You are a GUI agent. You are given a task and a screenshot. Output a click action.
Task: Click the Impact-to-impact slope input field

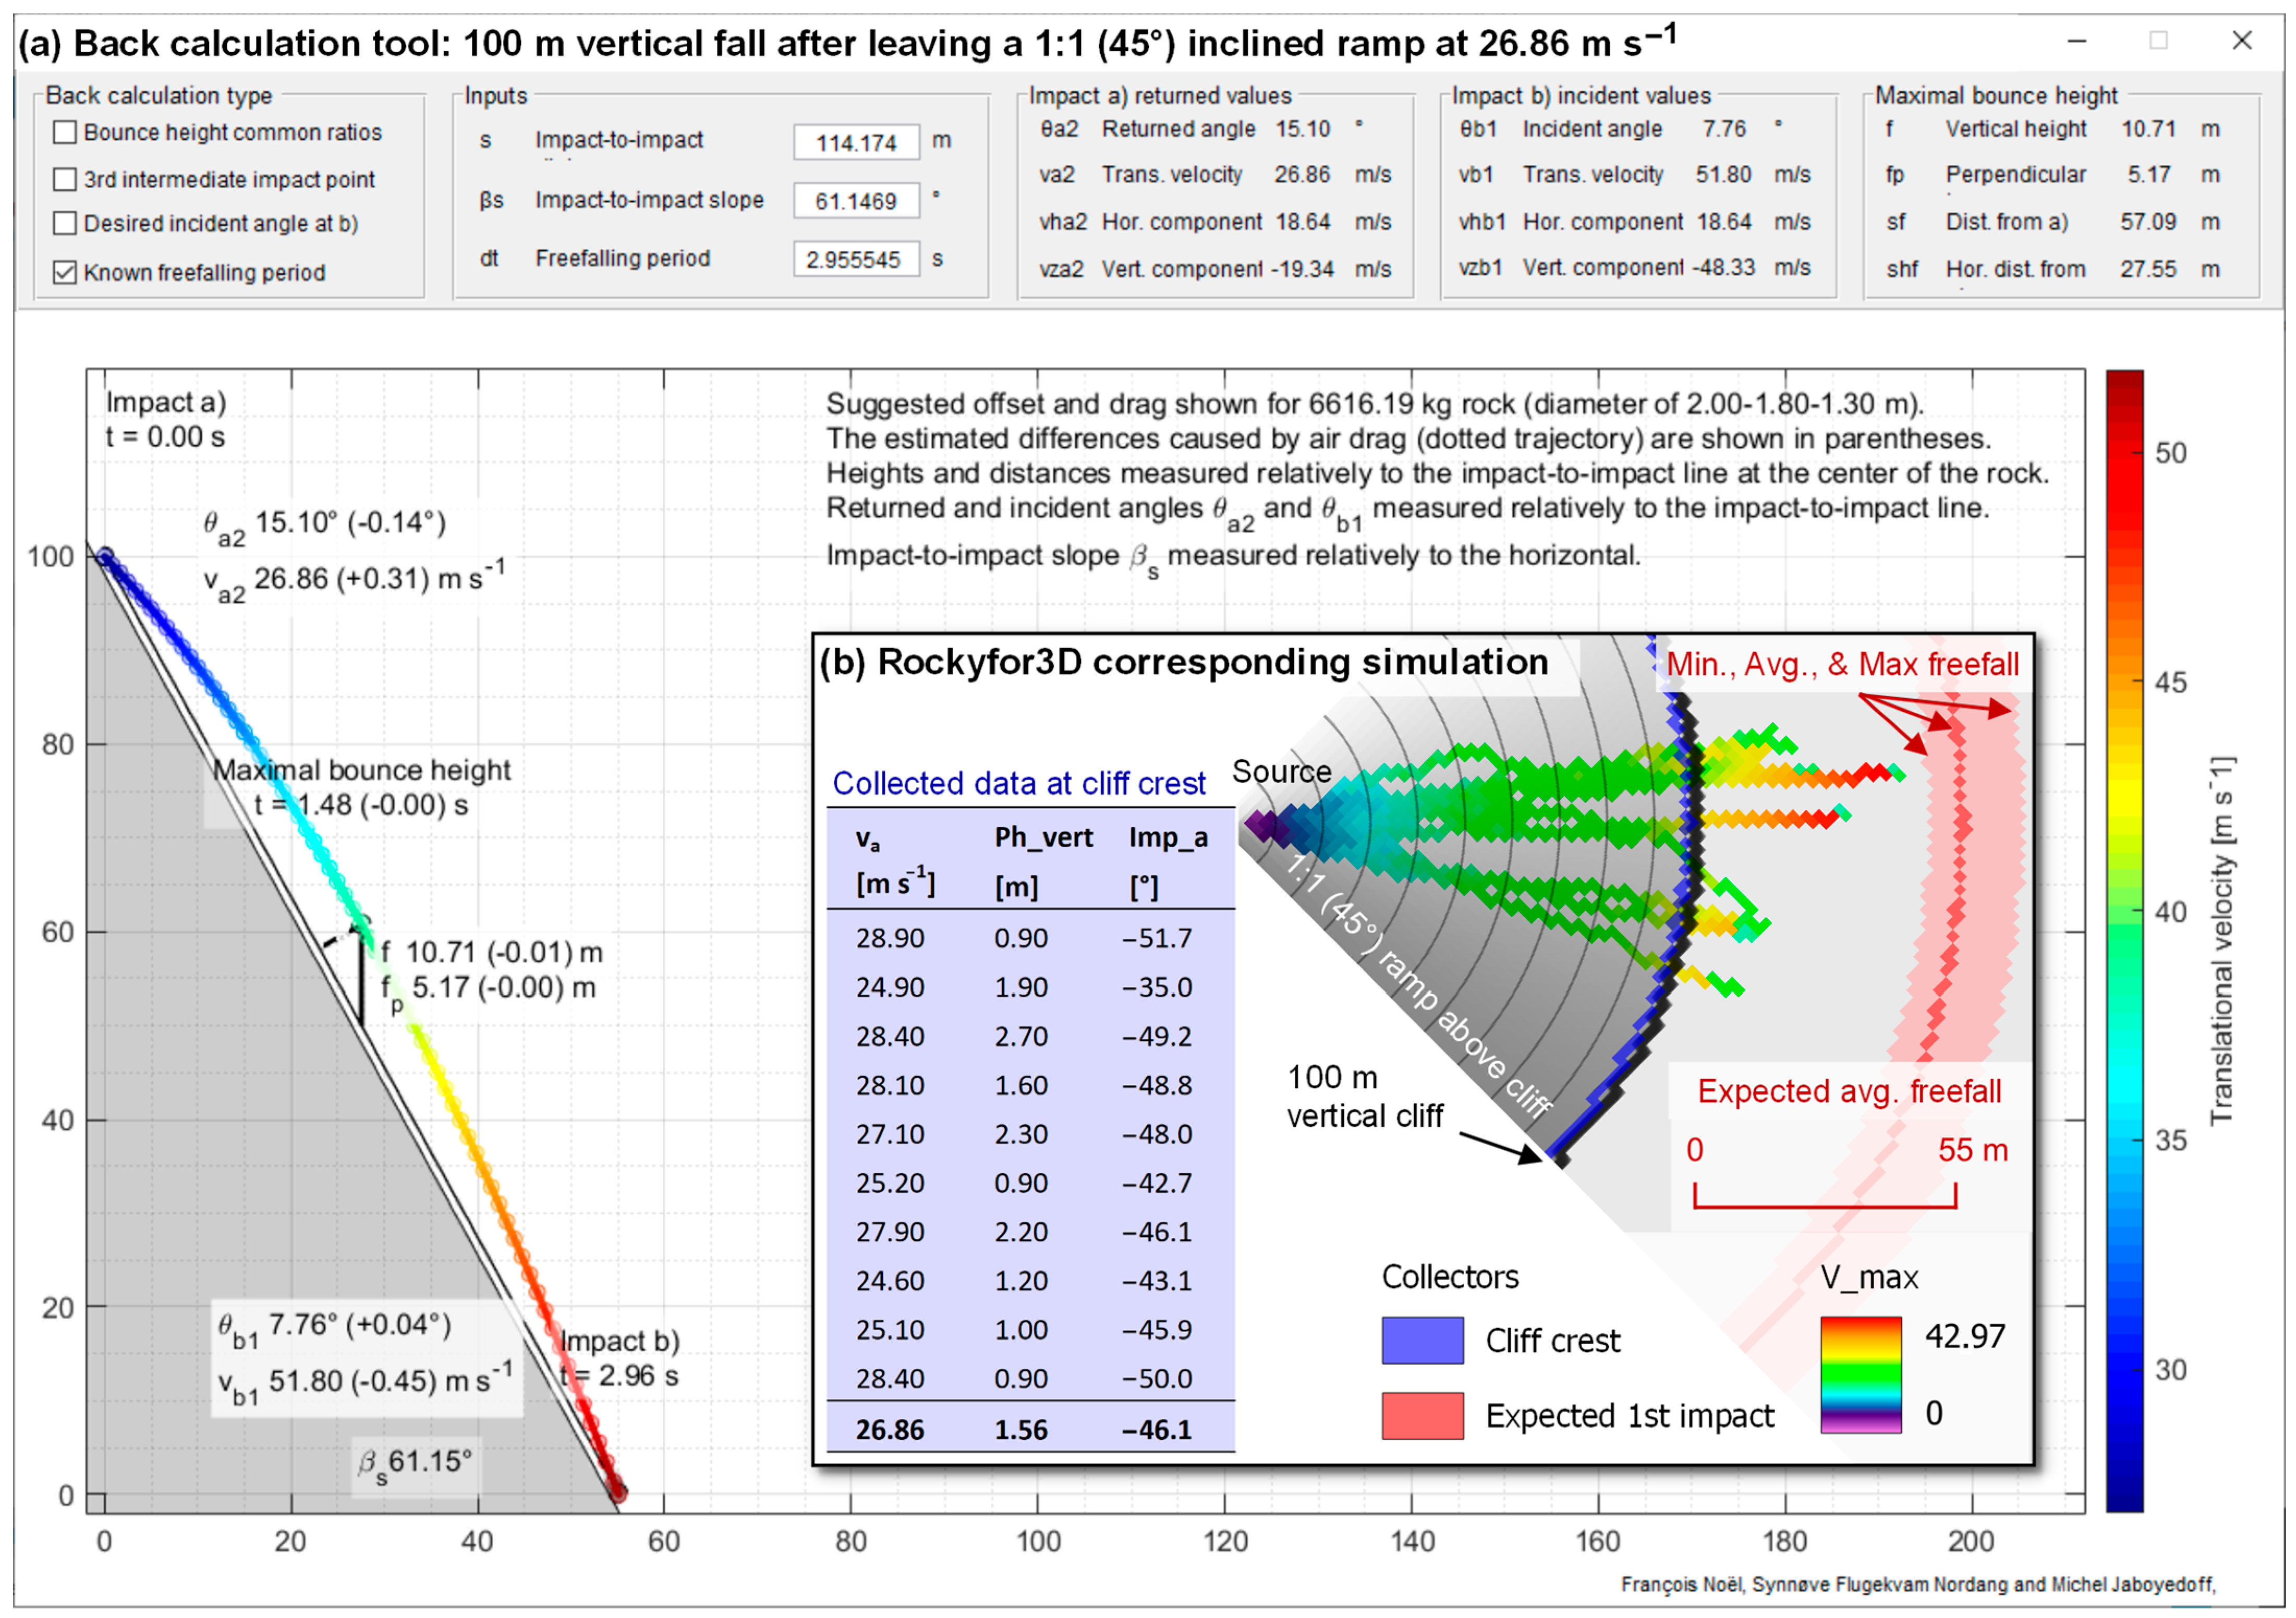pyautogui.click(x=856, y=201)
